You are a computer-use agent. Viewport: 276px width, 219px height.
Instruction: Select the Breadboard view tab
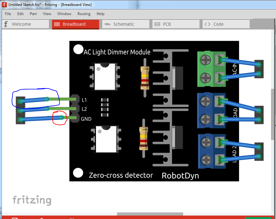[x=76, y=24]
